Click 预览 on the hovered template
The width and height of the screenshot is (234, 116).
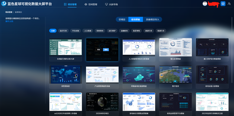pos(99,49)
